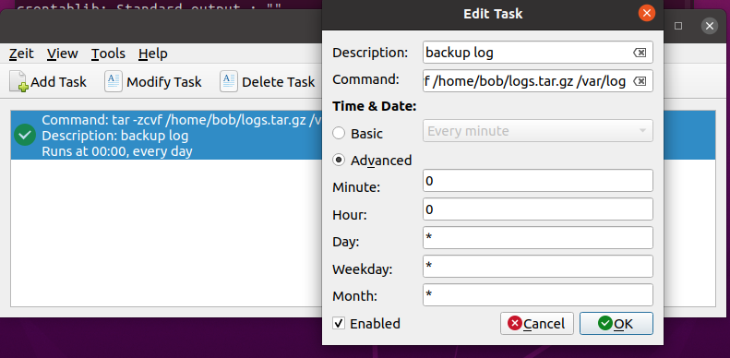Click the Delete Task toolbar button
The image size is (730, 358).
[x=268, y=82]
